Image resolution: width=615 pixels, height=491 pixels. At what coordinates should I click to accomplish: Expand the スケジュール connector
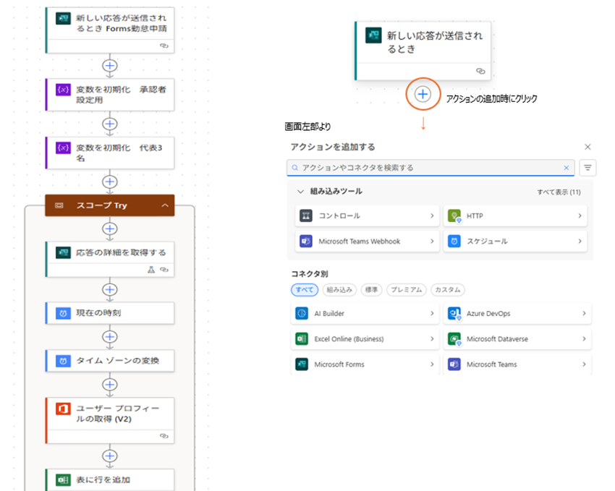coord(515,241)
